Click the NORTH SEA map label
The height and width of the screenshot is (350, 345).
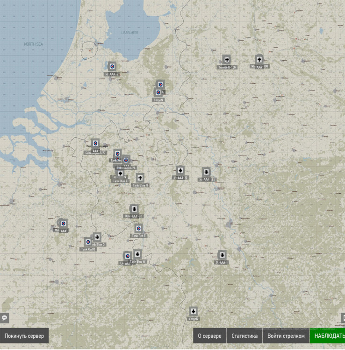pyautogui.click(x=33, y=44)
